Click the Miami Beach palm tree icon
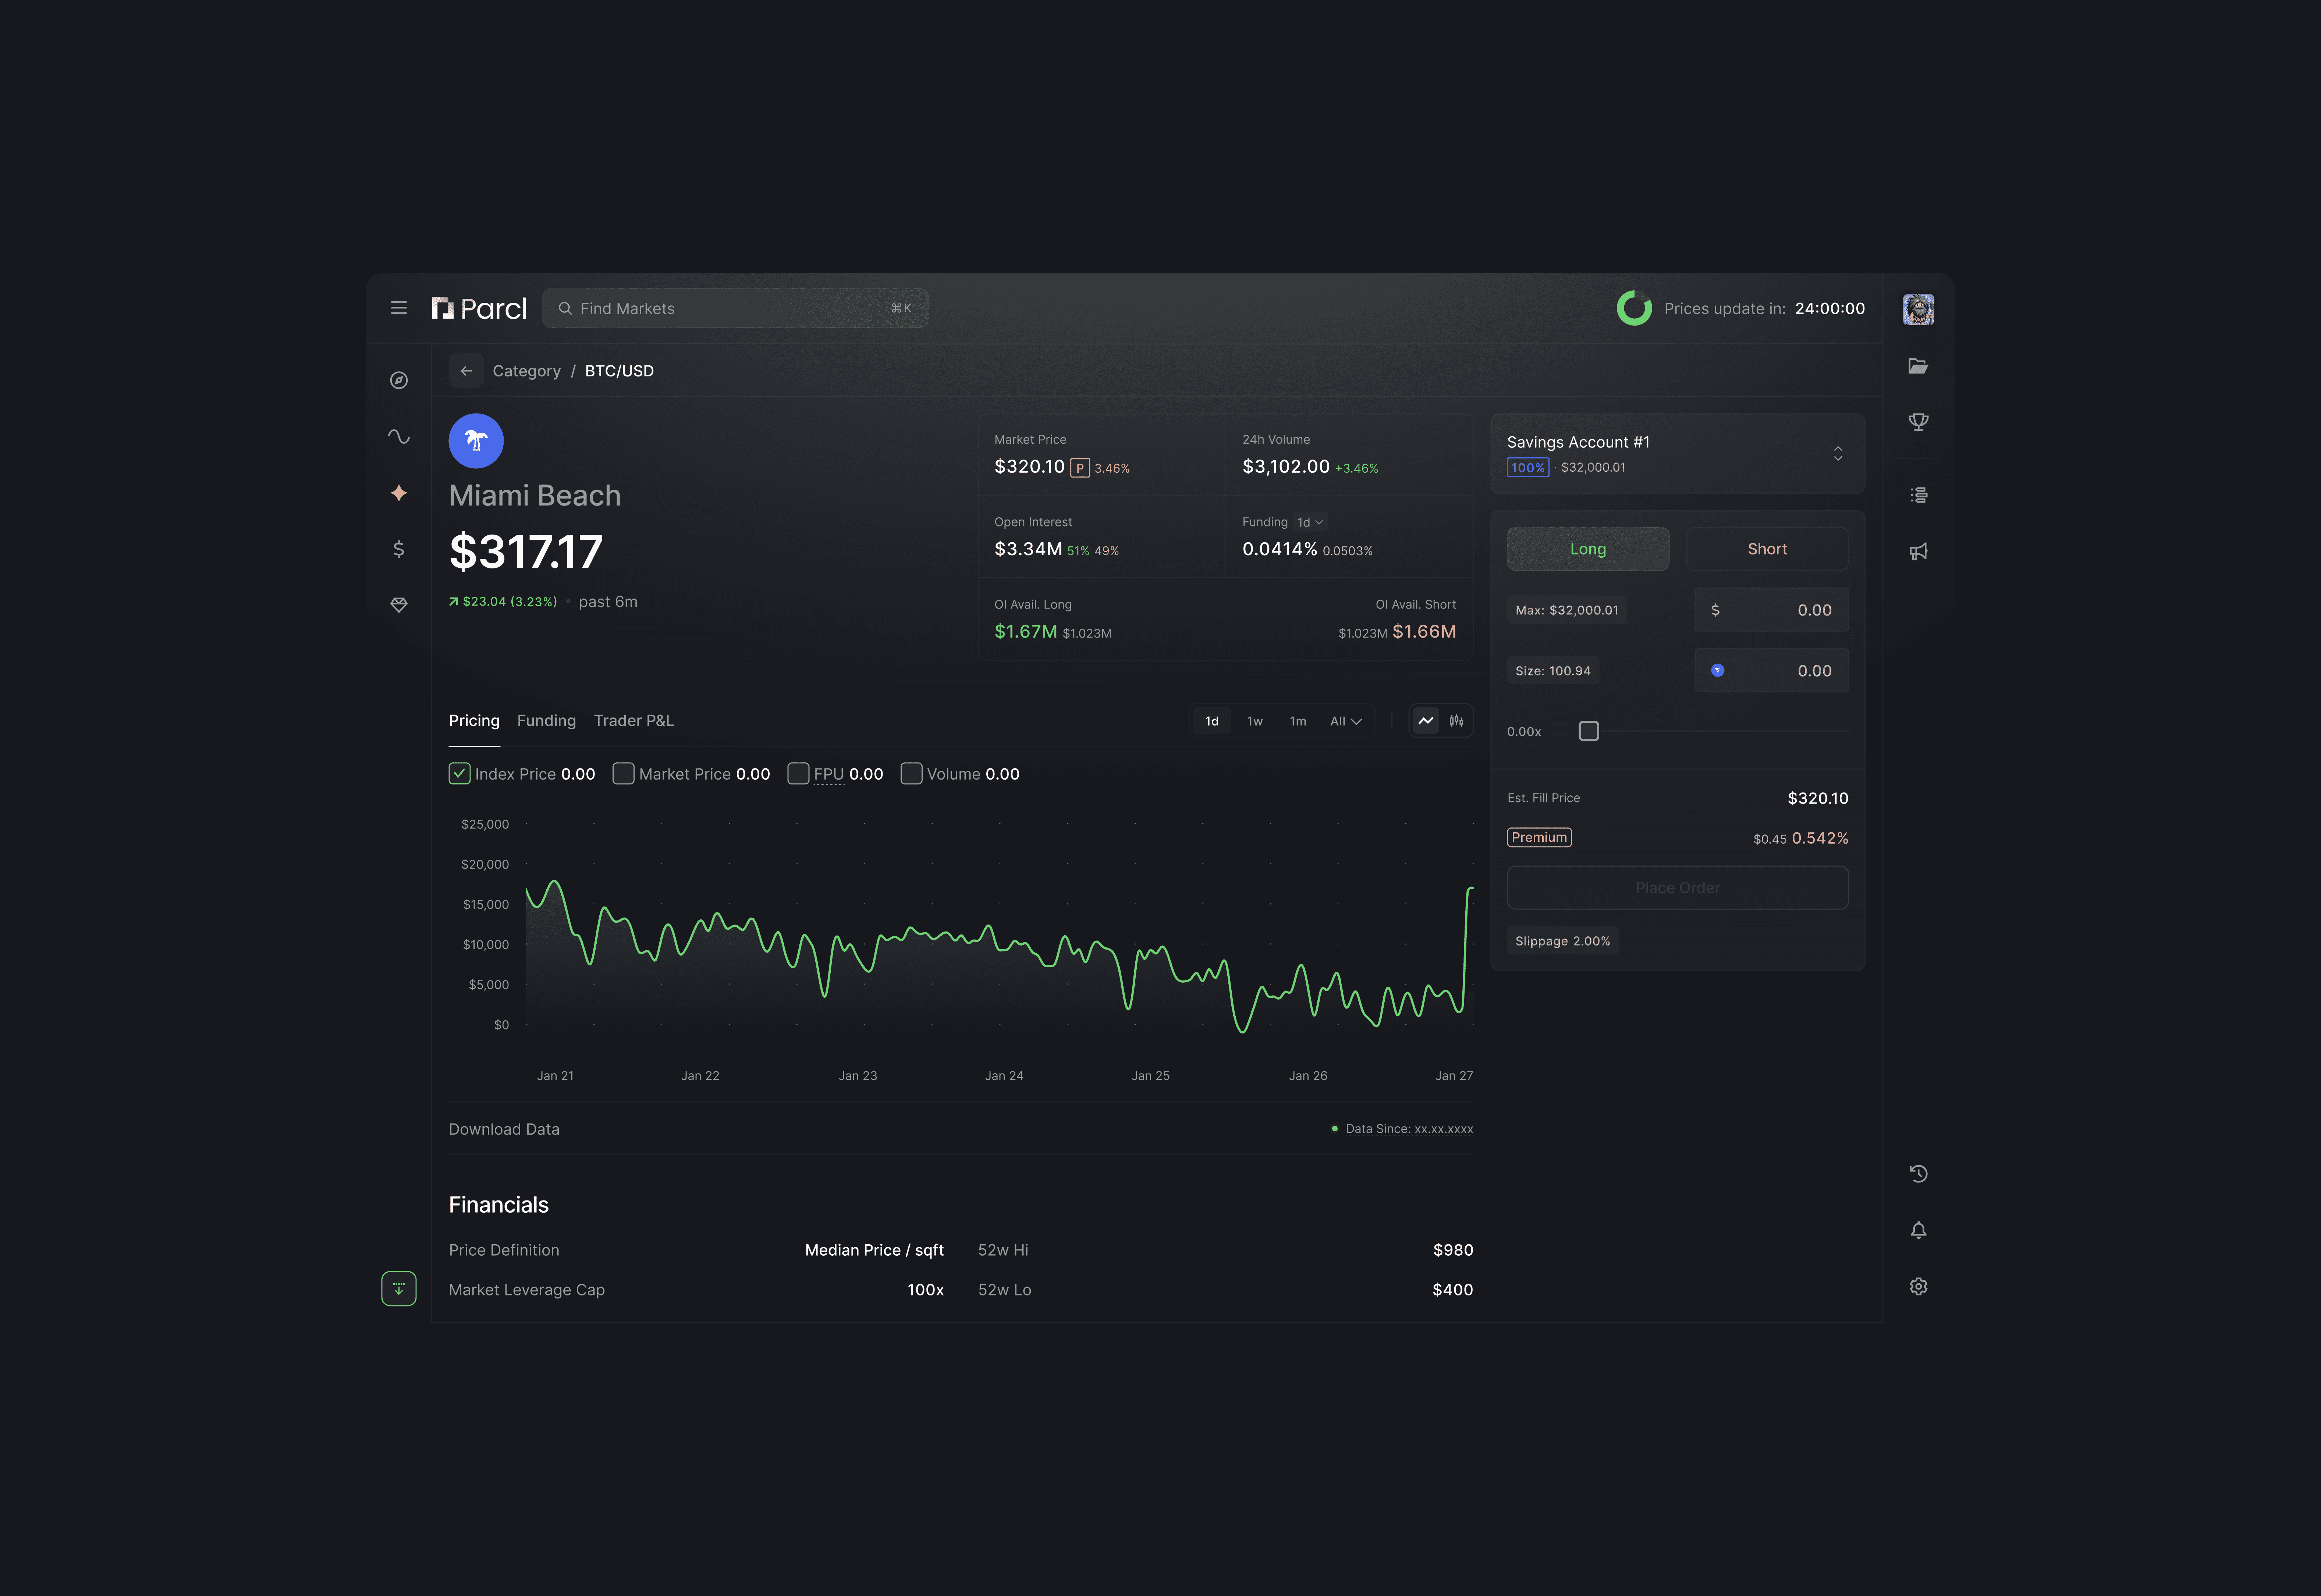The height and width of the screenshot is (1596, 2321). pos(476,441)
